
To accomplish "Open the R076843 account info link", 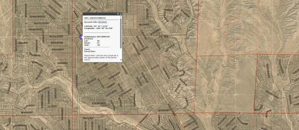I will coord(102,22).
